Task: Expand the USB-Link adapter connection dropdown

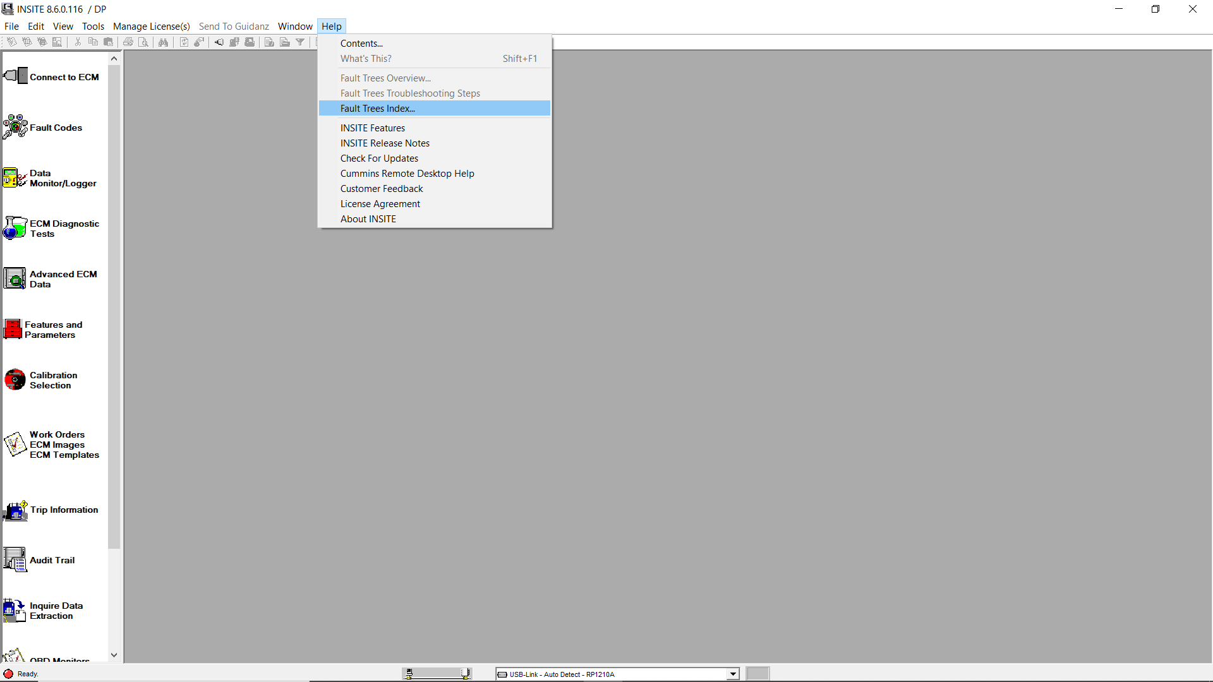Action: coord(733,674)
